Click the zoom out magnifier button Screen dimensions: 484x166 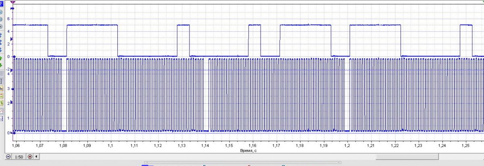pyautogui.click(x=8, y=157)
